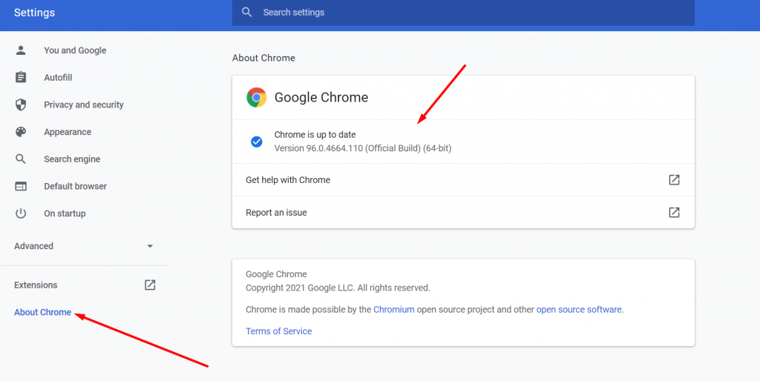Open the Chromium project link
The image size is (760, 381).
point(393,309)
